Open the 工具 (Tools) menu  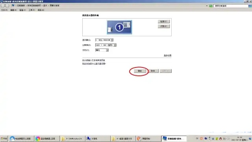pos(32,10)
